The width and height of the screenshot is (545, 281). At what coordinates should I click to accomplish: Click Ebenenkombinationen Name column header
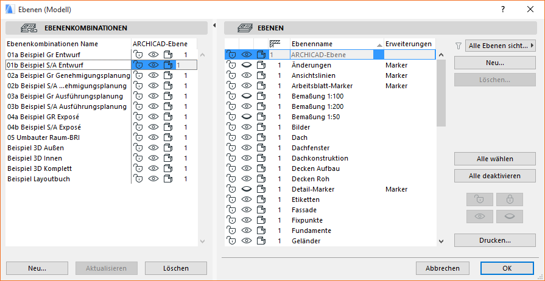coord(68,44)
